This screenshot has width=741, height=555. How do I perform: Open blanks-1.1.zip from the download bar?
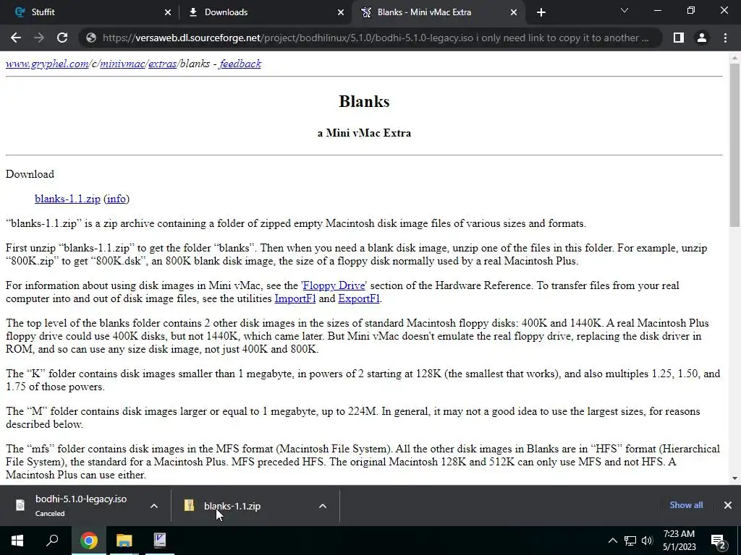click(x=232, y=506)
